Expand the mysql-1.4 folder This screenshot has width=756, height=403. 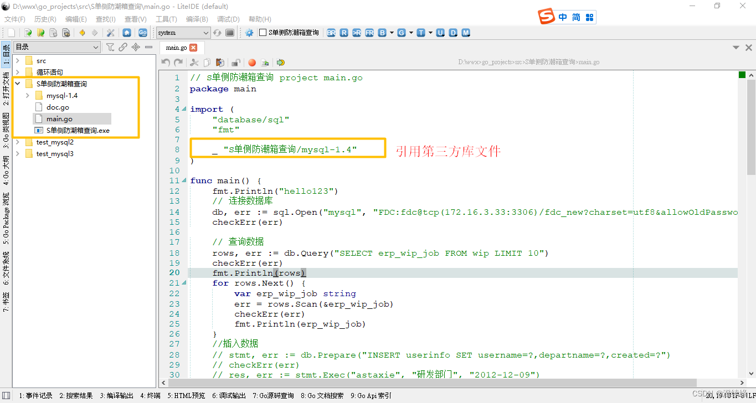pos(27,96)
